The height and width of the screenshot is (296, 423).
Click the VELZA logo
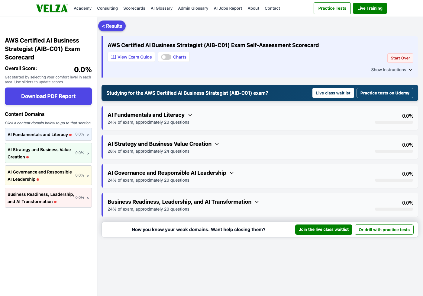(52, 8)
